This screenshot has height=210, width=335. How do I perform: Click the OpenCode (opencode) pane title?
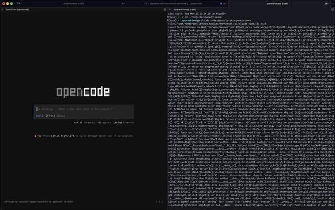pos(17,9)
